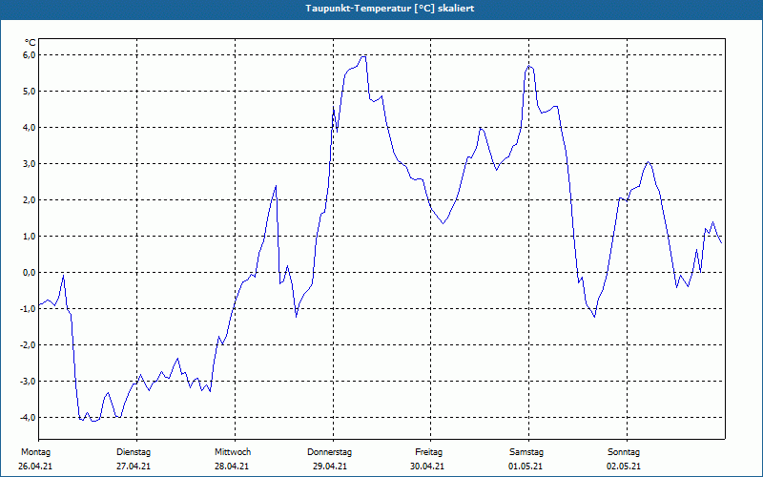Select the Mittwoch day label
Image resolution: width=763 pixels, height=477 pixels.
tap(233, 452)
